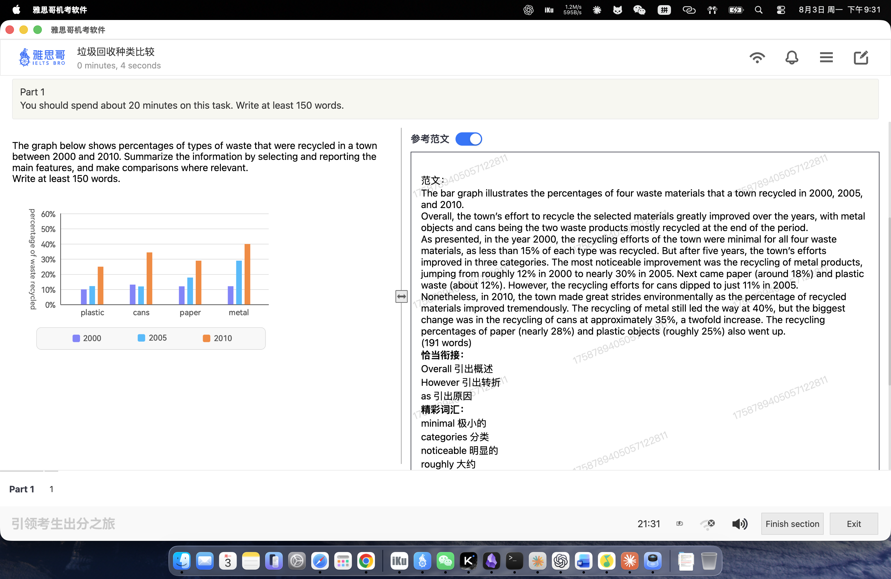
Task: Open Microsoft Word from the Dock
Action: pyautogui.click(x=584, y=561)
